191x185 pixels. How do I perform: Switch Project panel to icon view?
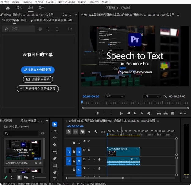pos(19,177)
